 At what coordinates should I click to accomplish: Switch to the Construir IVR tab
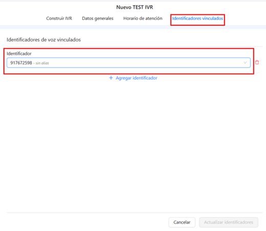click(x=59, y=18)
